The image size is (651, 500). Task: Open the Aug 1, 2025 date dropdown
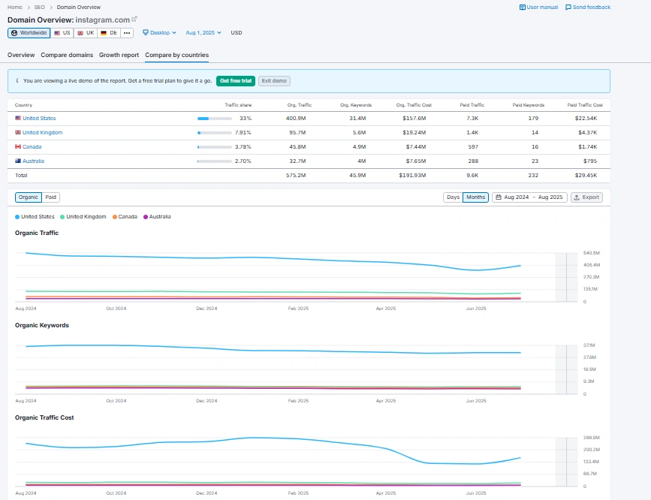tap(203, 33)
